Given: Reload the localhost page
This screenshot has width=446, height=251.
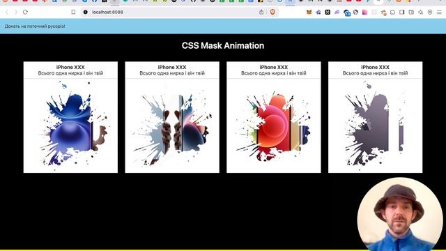Looking at the screenshot, I should click(25, 13).
